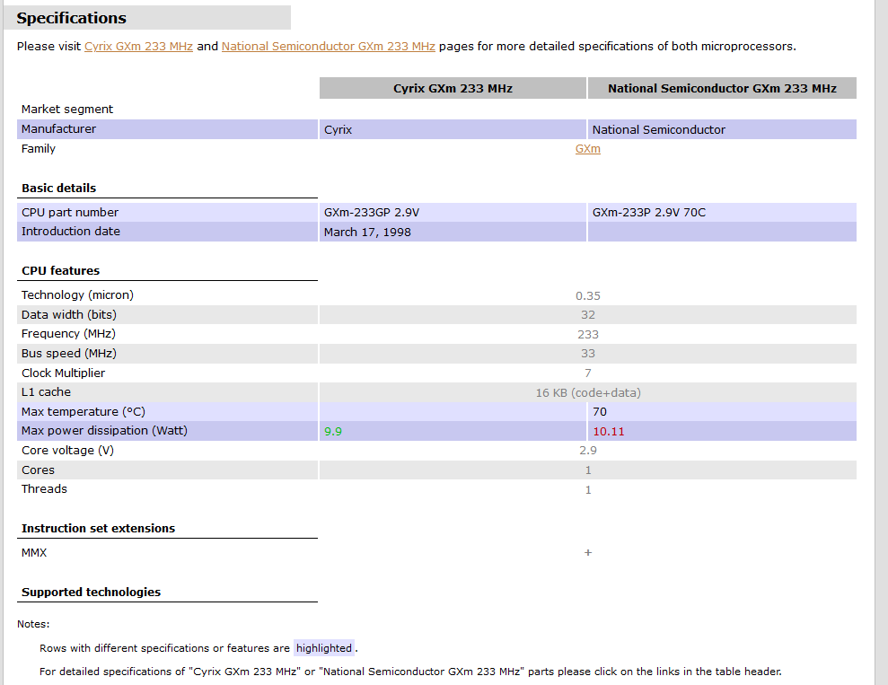Screen dimensions: 888x685
Task: Click the Family row label
Action: point(39,149)
